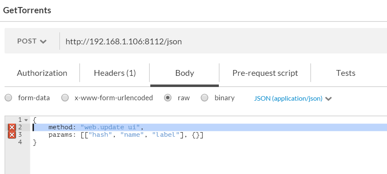The width and height of the screenshot is (387, 174).
Task: Click the GetTorrents request title
Action: (27, 10)
